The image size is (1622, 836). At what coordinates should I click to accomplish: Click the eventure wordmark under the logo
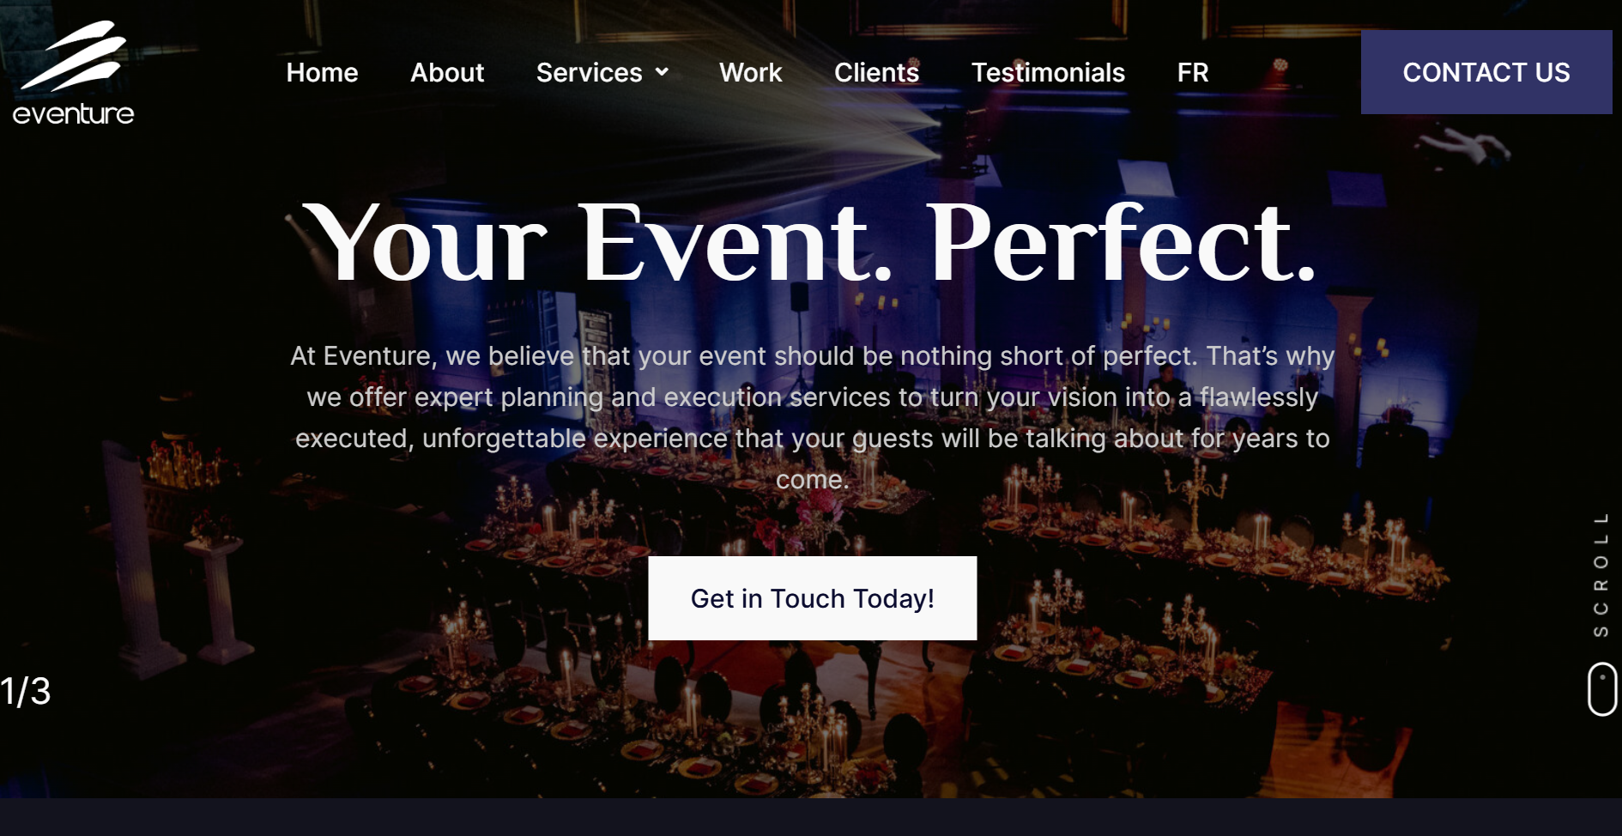pyautogui.click(x=74, y=114)
